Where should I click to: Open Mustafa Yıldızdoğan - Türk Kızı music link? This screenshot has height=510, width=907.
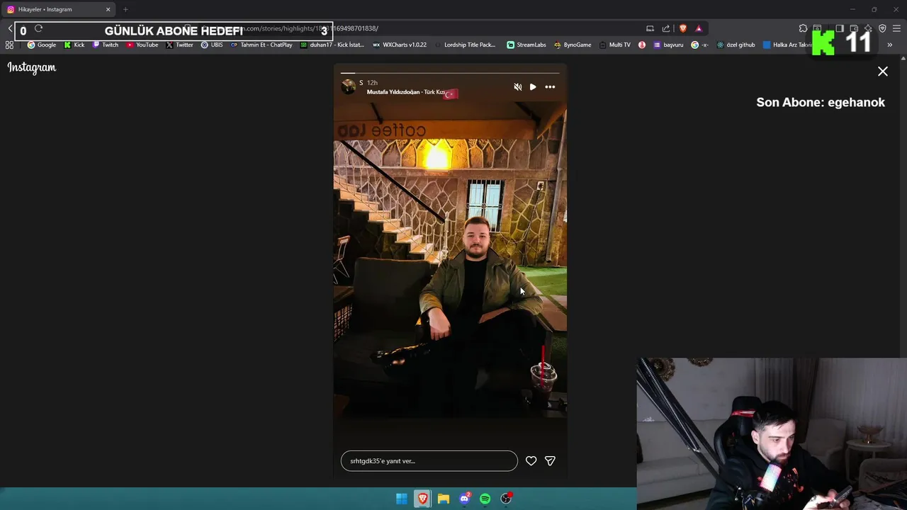tap(406, 92)
